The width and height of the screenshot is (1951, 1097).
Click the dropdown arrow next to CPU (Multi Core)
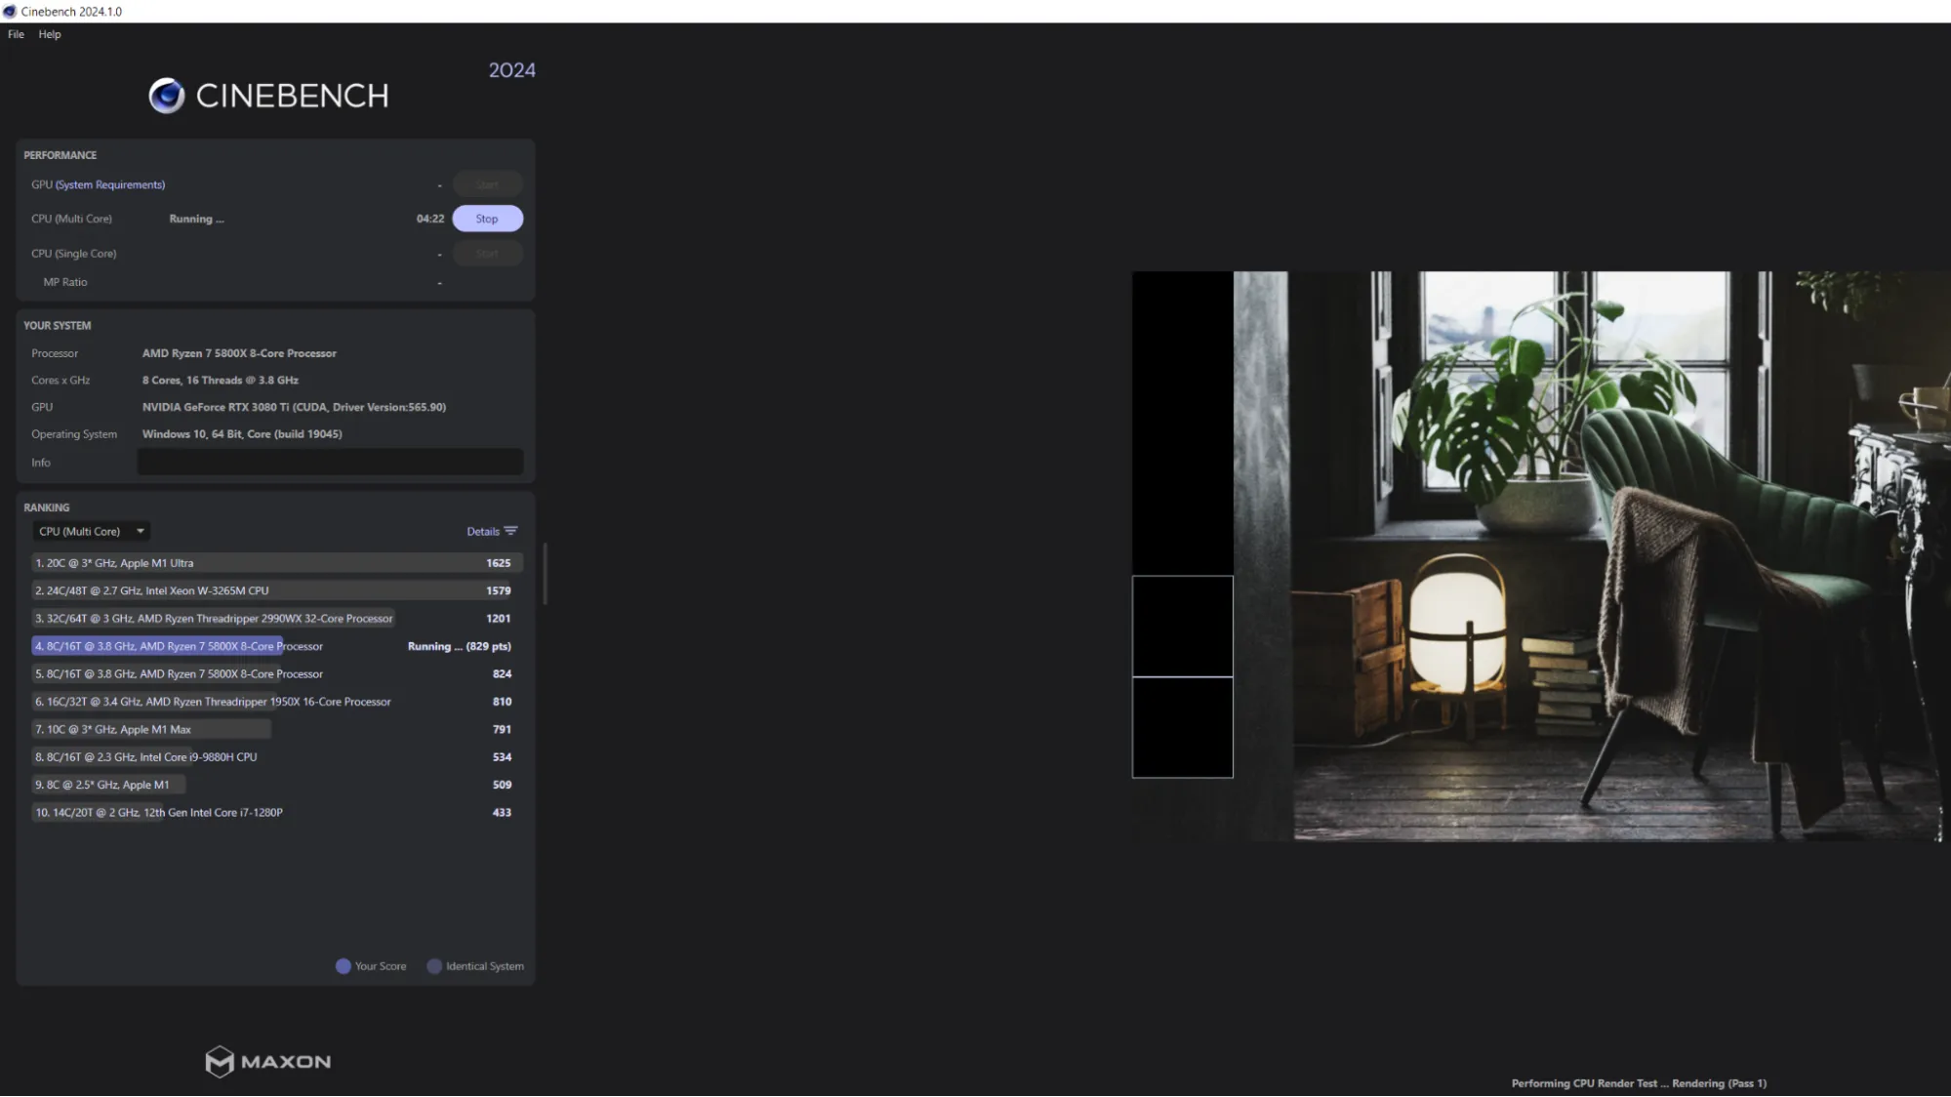tap(141, 532)
